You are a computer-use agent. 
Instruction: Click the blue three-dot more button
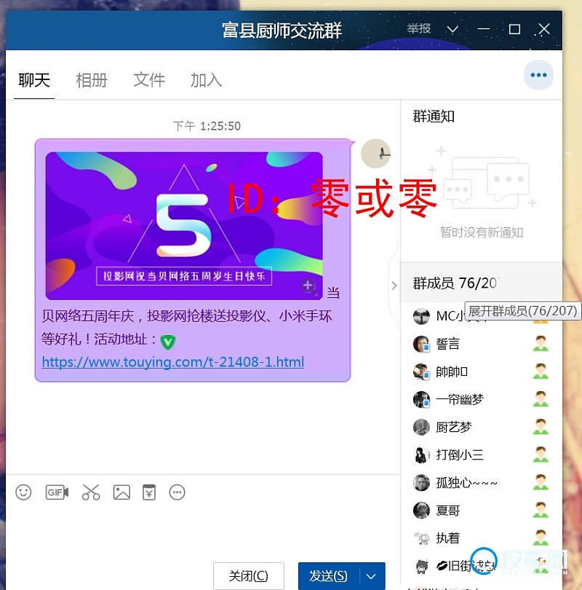538,75
